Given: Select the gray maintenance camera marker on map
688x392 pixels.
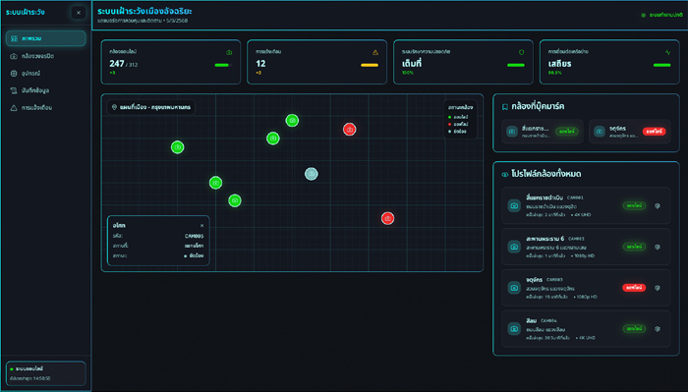Looking at the screenshot, I should point(312,174).
